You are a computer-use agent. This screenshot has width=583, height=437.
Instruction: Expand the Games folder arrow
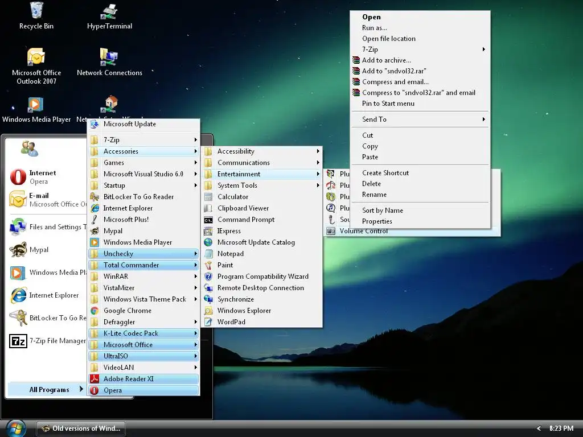click(196, 163)
